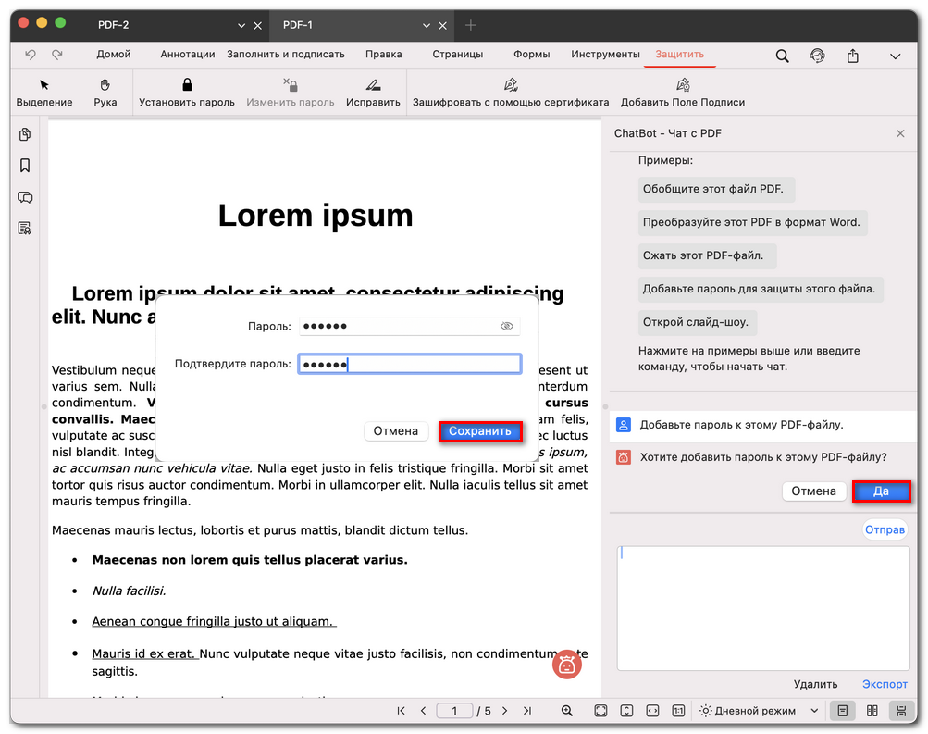Switch to single page view mode
928x734 pixels.
(842, 711)
